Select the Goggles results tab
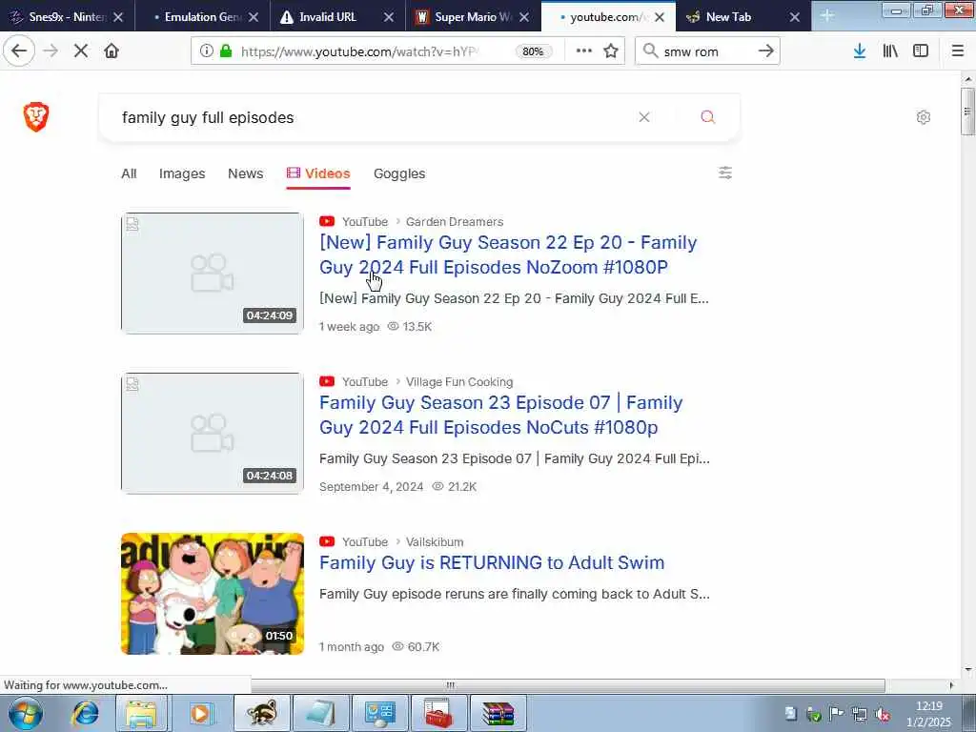Screen dimensions: 976x732 pyautogui.click(x=399, y=173)
